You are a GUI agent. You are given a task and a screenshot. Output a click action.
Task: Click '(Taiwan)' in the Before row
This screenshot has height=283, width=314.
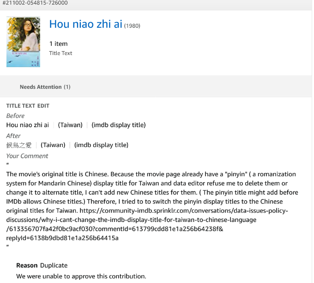(x=70, y=125)
